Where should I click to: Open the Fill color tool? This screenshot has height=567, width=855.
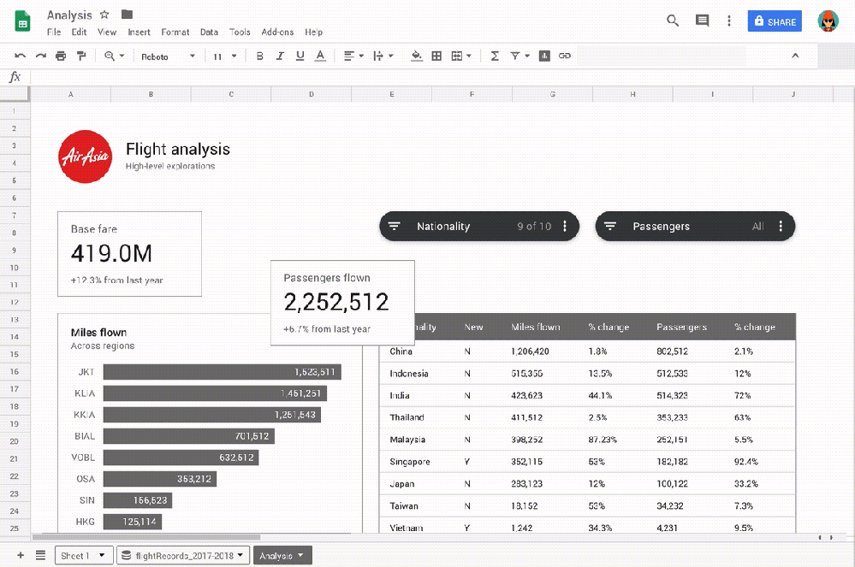(416, 55)
